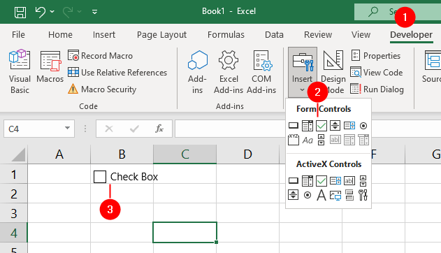Open the Review tab
The width and height of the screenshot is (441, 253).
click(318, 34)
